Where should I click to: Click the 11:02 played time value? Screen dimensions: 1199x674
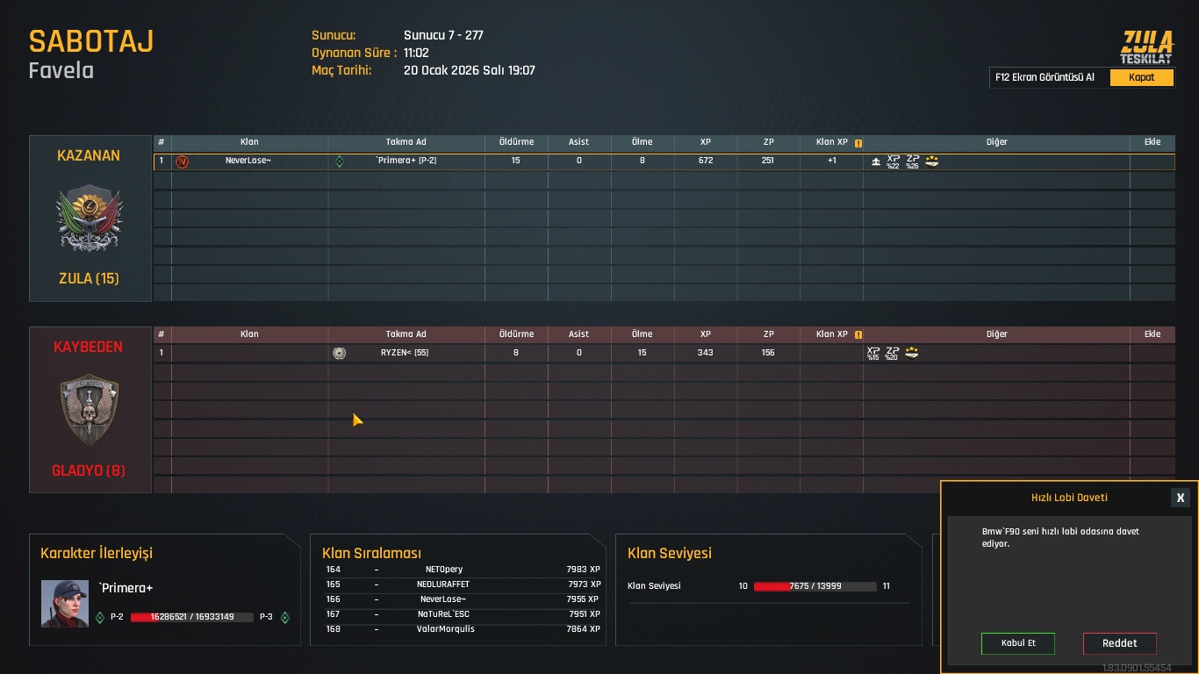(x=416, y=53)
